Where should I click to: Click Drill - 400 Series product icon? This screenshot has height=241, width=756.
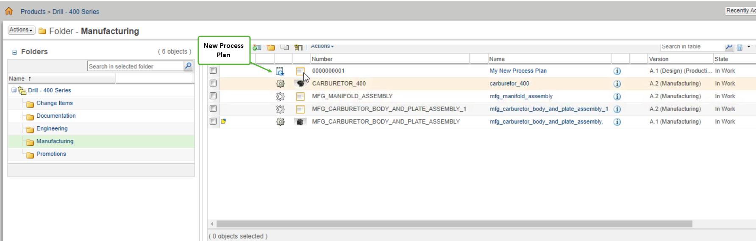pos(22,90)
